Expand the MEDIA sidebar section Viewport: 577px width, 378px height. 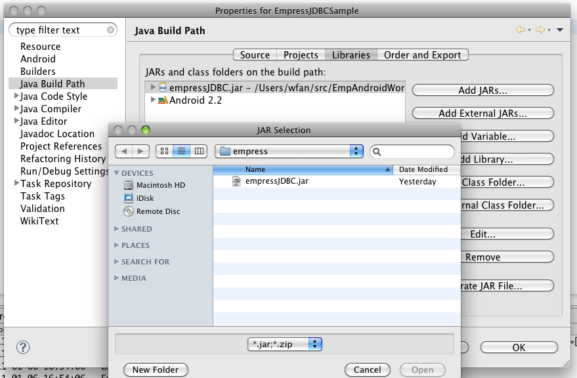click(117, 278)
